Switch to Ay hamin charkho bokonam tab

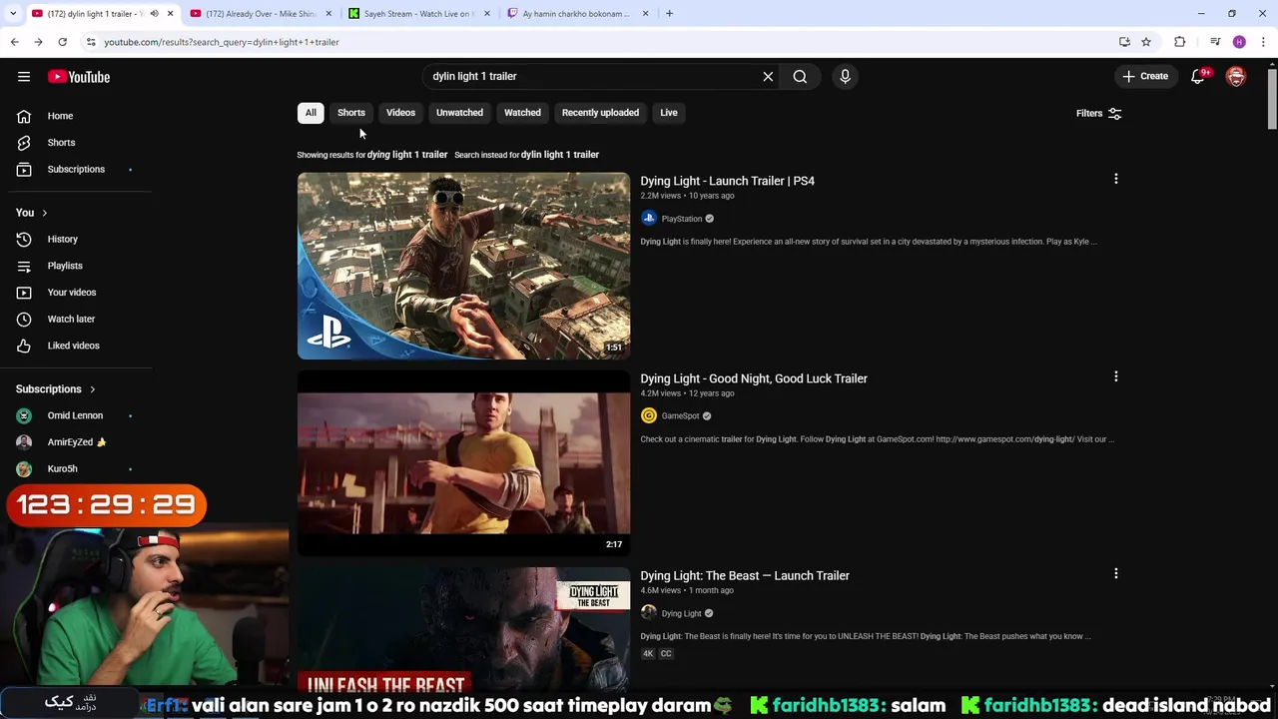pos(576,14)
